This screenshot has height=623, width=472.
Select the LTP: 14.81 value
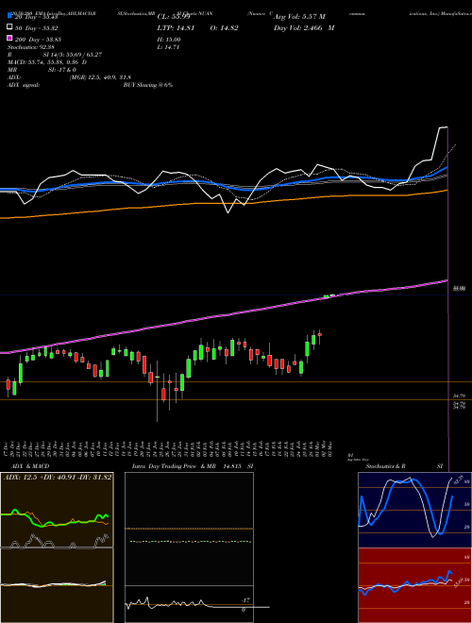coord(176,28)
